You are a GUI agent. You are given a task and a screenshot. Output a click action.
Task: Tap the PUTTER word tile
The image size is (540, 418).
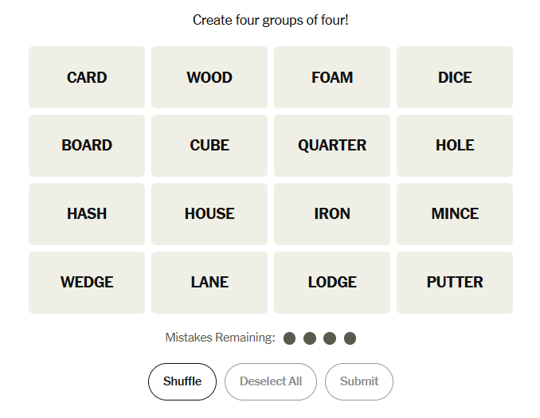point(455,283)
